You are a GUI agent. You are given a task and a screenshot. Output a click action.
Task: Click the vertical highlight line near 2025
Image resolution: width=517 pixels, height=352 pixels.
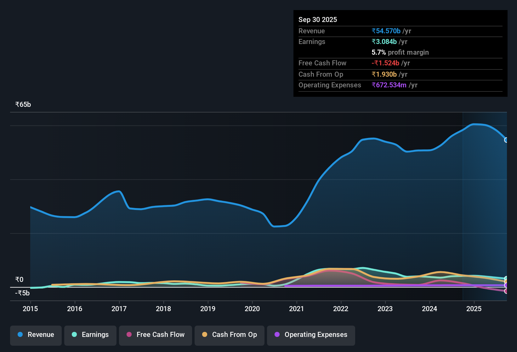pyautogui.click(x=463, y=204)
